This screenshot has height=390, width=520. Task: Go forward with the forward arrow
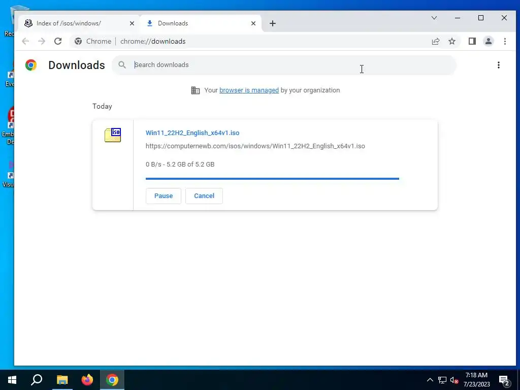(x=42, y=41)
